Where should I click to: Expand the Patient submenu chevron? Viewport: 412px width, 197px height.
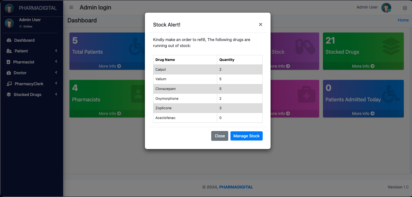point(56,51)
